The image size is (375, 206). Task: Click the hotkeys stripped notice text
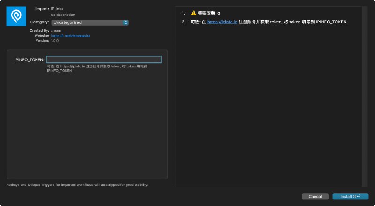tap(77, 185)
